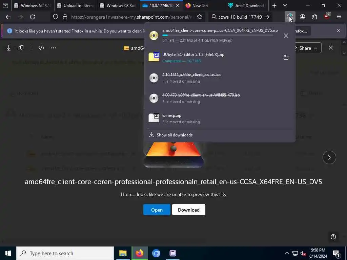Image resolution: width=347 pixels, height=260 pixels.
Task: Open Firefox View tab list icon
Action: (5, 5)
